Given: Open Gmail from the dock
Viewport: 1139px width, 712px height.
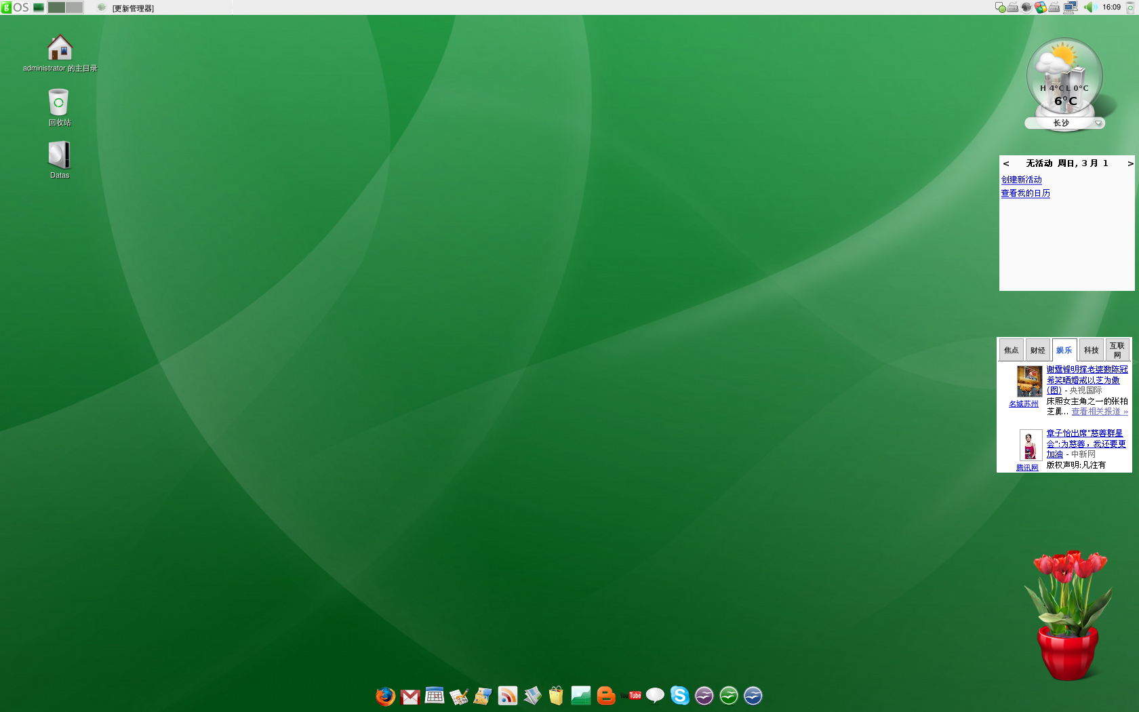Looking at the screenshot, I should (x=410, y=696).
